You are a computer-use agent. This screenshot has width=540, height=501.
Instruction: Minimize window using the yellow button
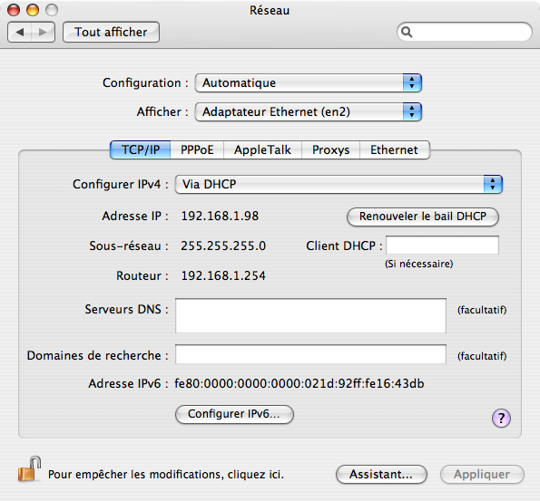[x=33, y=10]
